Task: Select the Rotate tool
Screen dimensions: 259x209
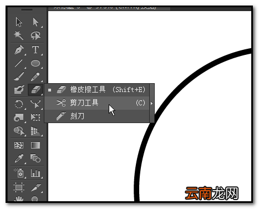Action: pyautogui.click(x=19, y=104)
